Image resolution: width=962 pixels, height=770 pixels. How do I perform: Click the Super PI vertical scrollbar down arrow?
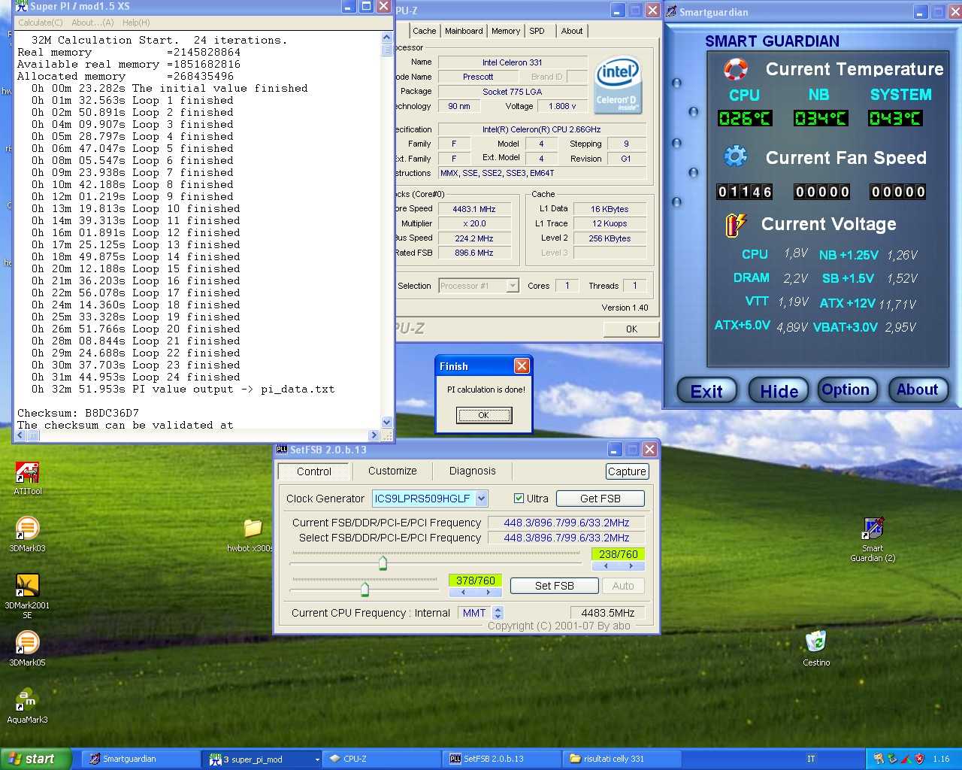coord(387,423)
